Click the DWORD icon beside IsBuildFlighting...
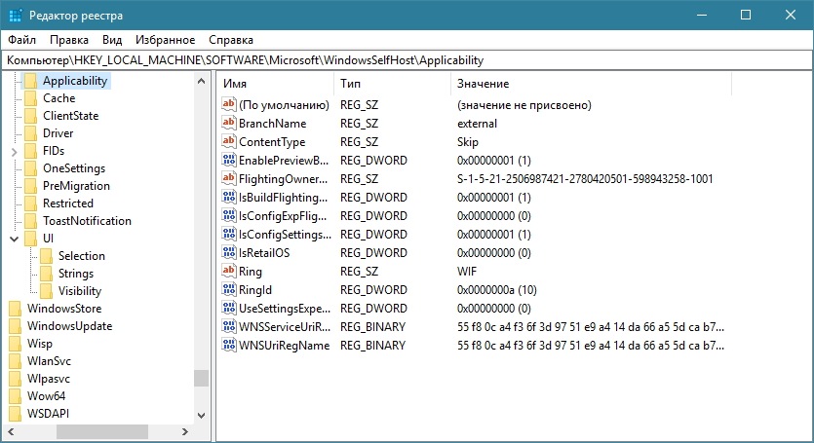Viewport: 814px width, 443px height. 229,197
